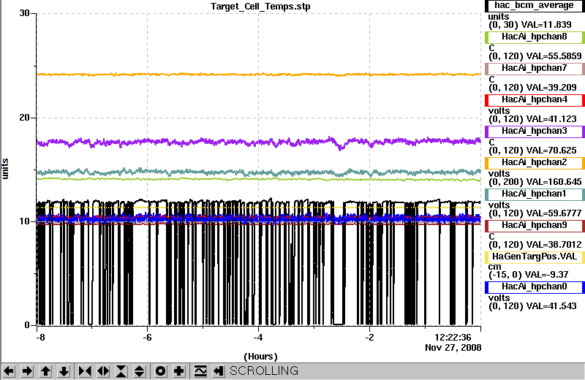Screen dimensions: 585x380
Task: Click the Target_Cell_Temps.stp plot title
Action: pos(260,7)
